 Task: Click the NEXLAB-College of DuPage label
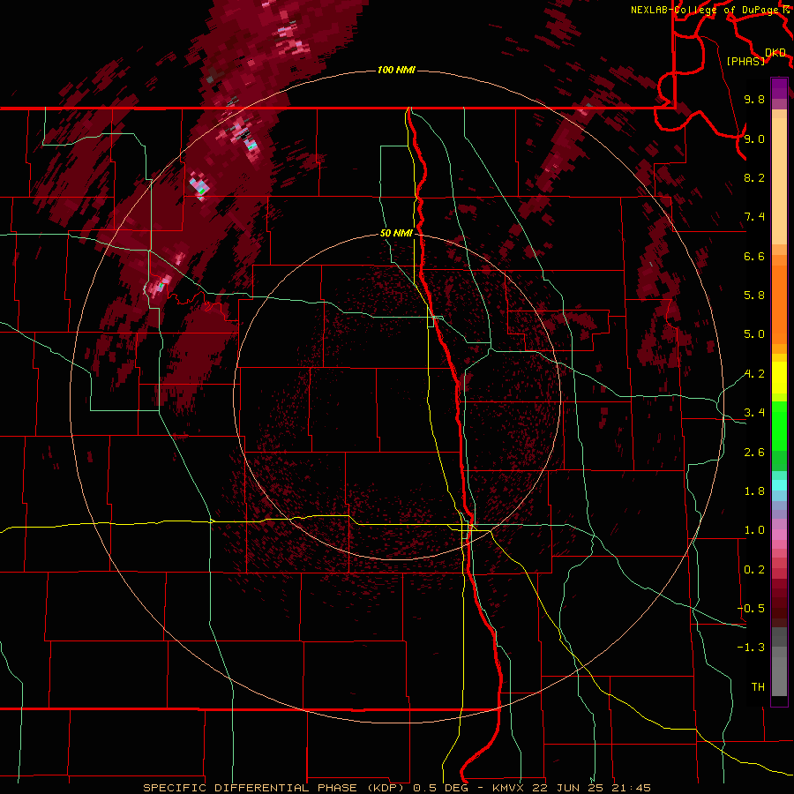pyautogui.click(x=705, y=10)
